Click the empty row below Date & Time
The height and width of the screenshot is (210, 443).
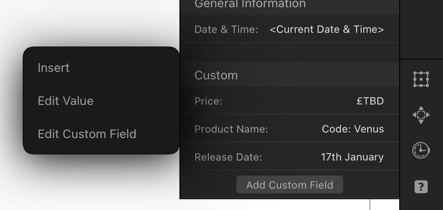click(x=290, y=53)
